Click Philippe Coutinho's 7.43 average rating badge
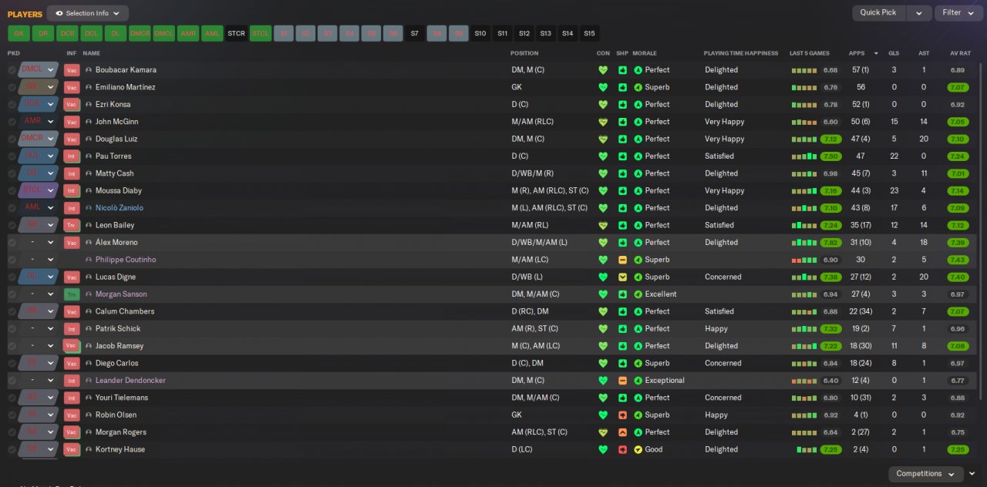This screenshot has width=987, height=487. click(958, 260)
